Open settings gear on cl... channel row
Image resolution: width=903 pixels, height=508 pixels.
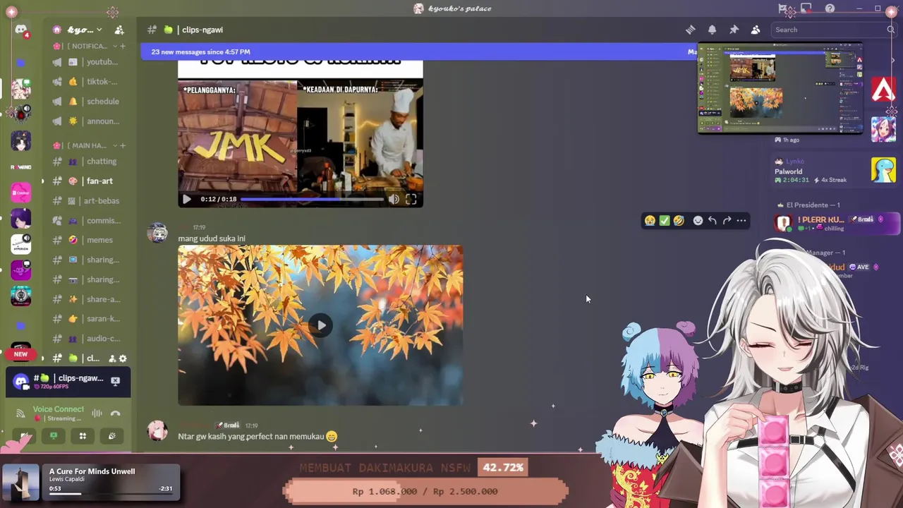pyautogui.click(x=123, y=358)
